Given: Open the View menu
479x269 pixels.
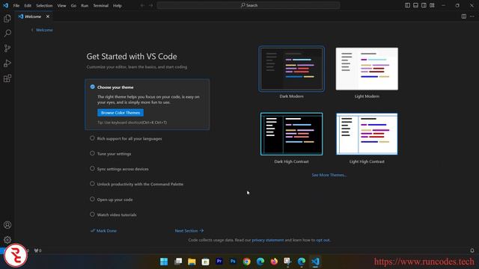Looking at the screenshot, I should (x=61, y=5).
